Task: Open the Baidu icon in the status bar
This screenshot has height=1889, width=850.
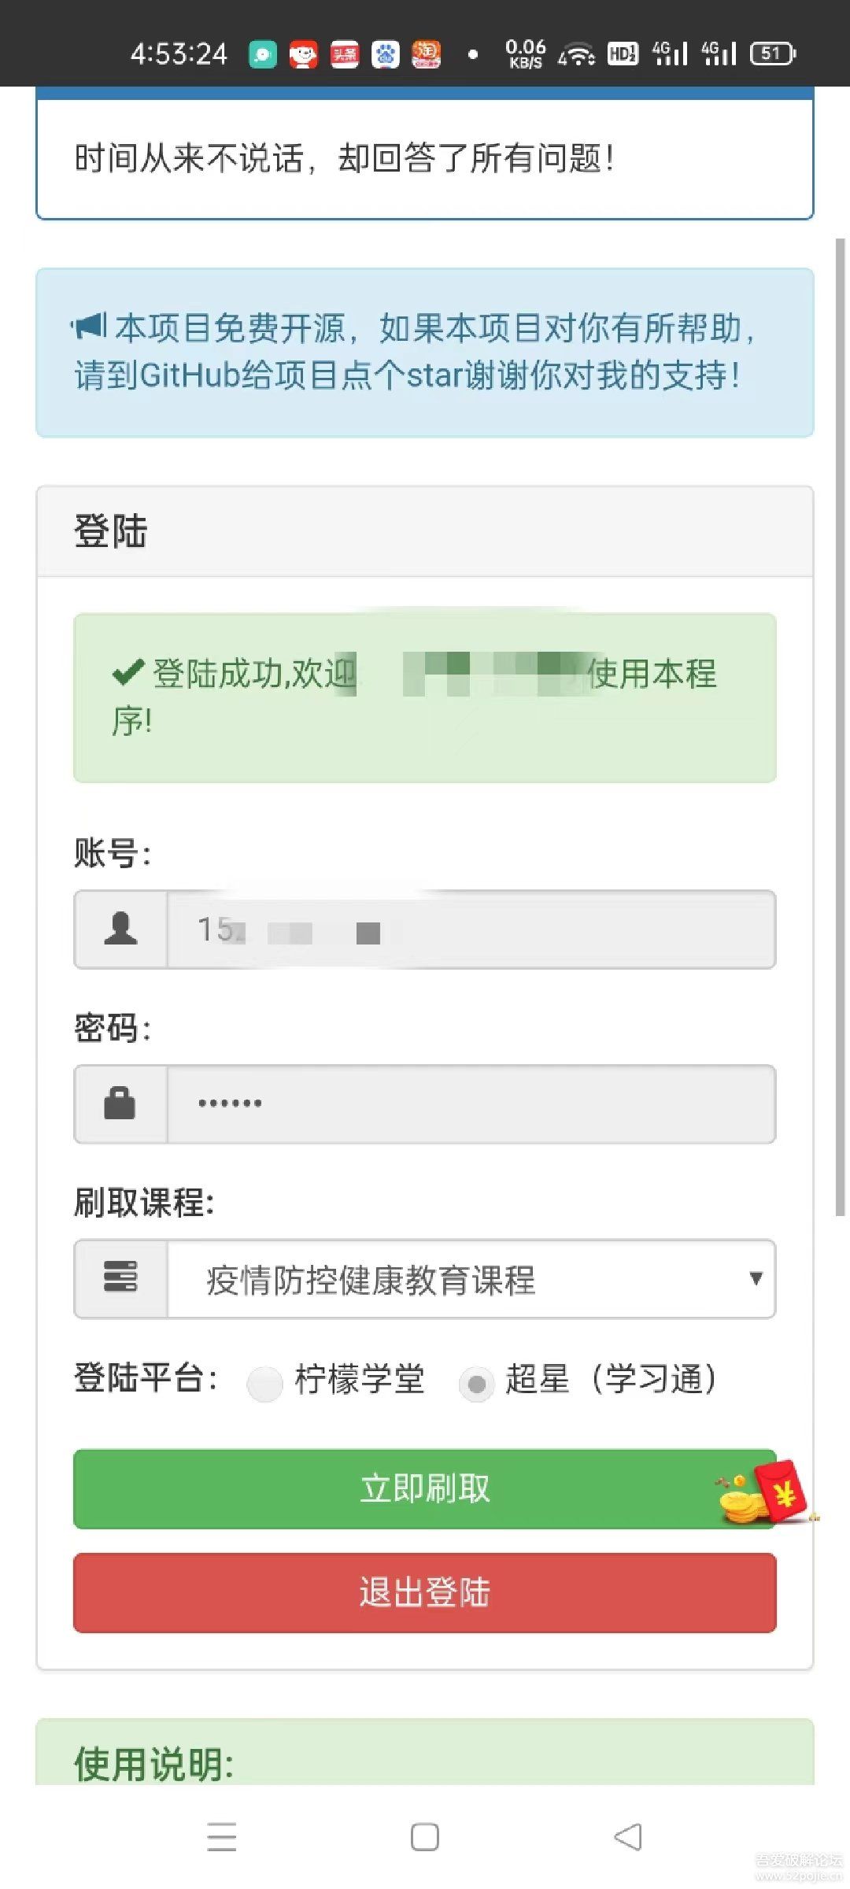Action: (x=383, y=54)
